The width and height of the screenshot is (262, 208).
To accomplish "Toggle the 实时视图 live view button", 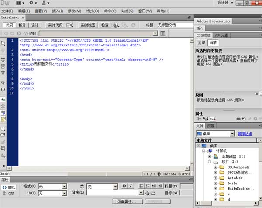I will click(87, 25).
